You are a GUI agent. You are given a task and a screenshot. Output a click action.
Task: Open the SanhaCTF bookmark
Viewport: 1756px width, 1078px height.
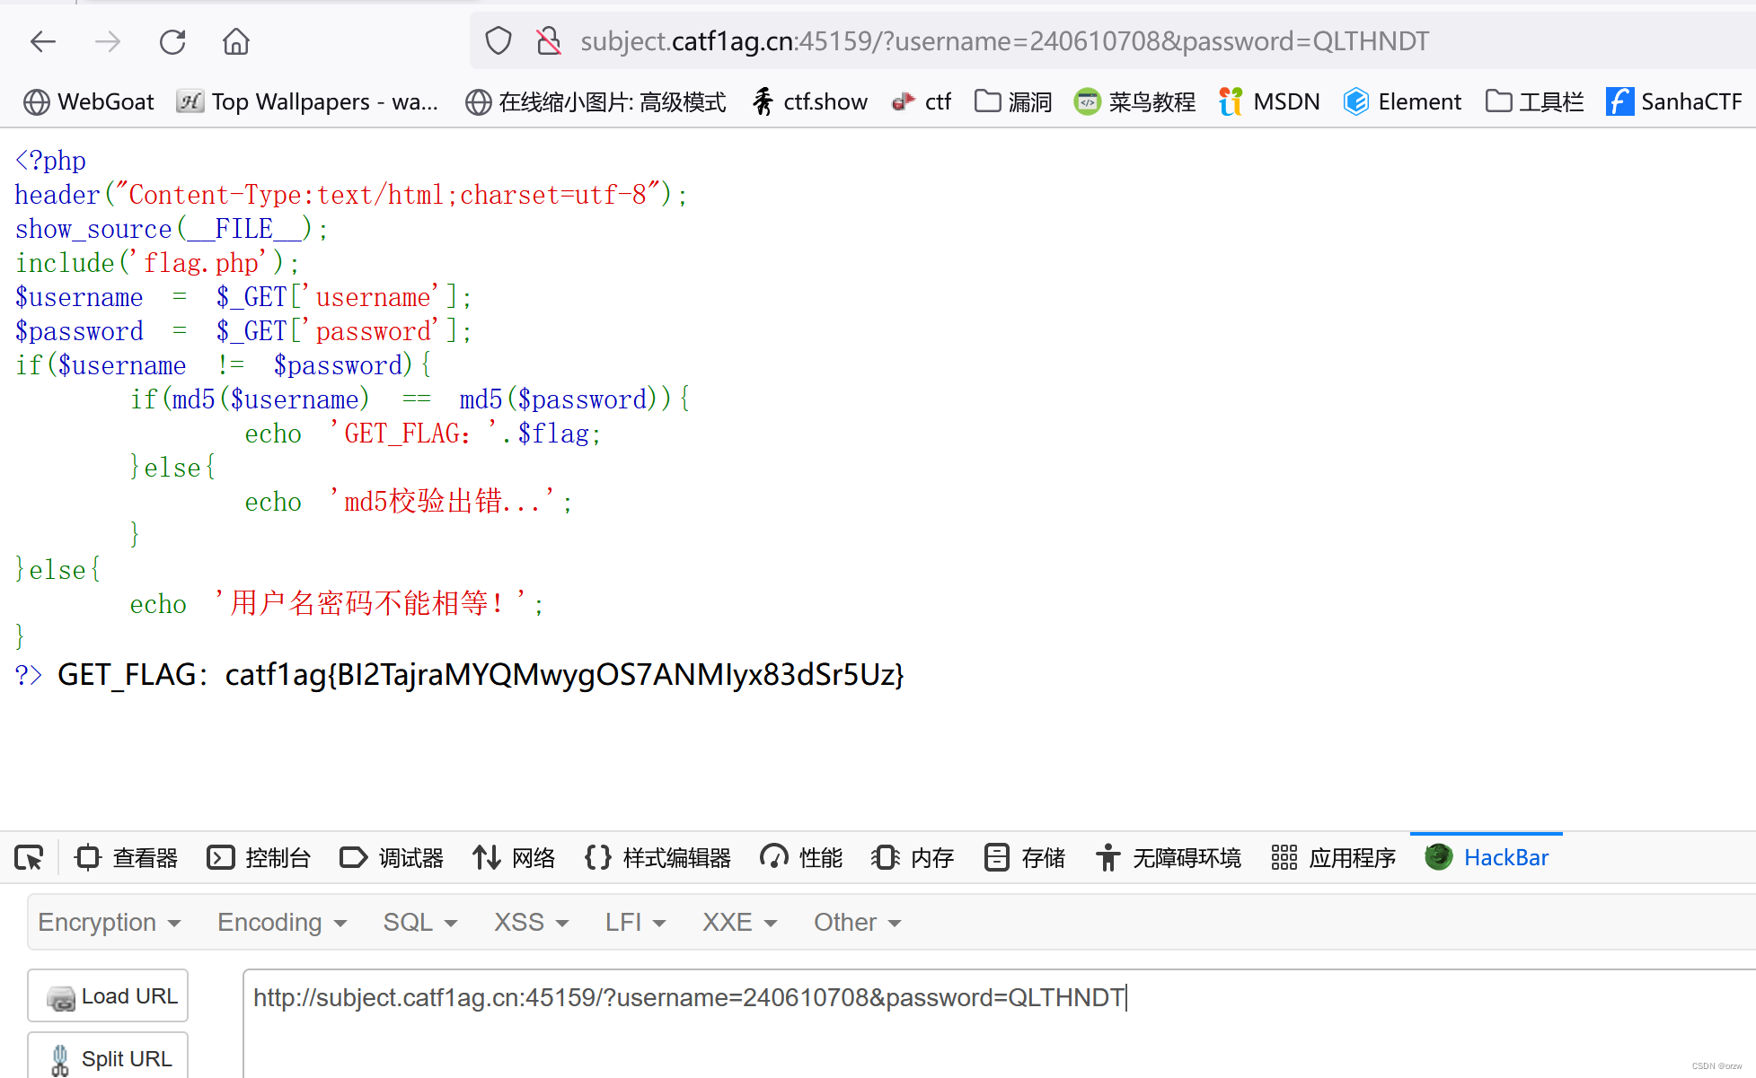point(1673,101)
